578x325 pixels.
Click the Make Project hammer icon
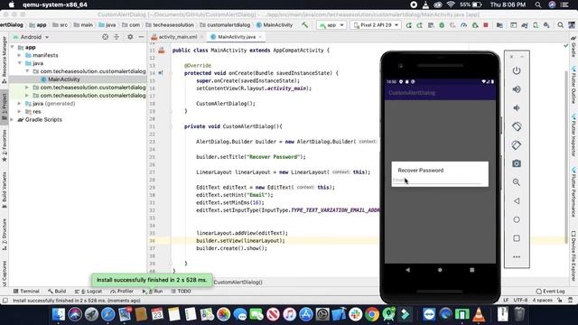(x=305, y=25)
